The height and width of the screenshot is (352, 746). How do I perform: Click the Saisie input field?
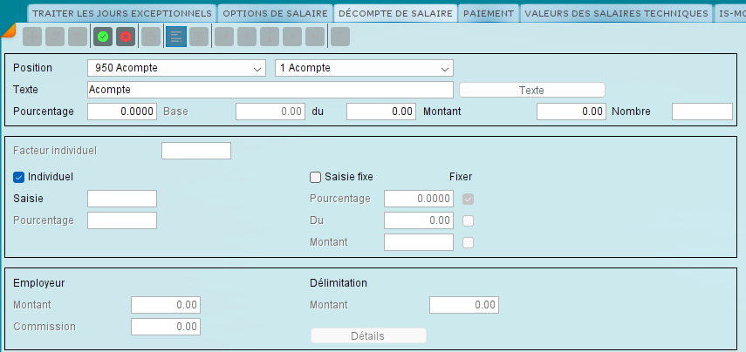point(122,199)
